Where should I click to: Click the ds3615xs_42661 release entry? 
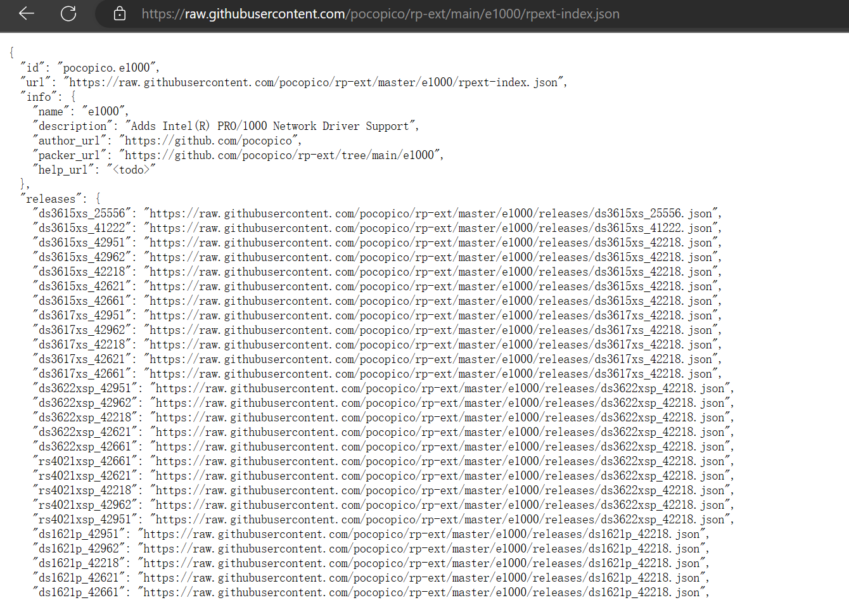[377, 301]
